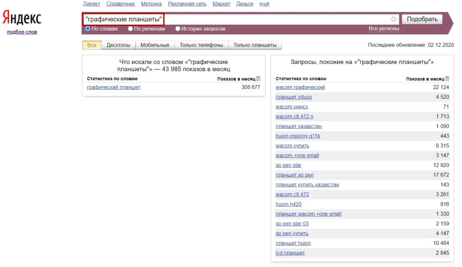Open help icon beside left 'Показов в месяц'
This screenshot has height=267, width=462.
click(x=258, y=78)
